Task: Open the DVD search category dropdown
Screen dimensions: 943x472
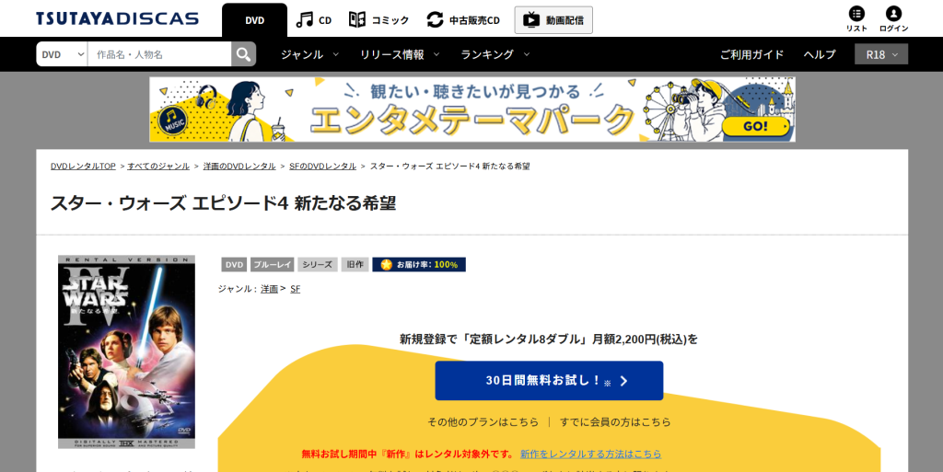Action: (62, 54)
